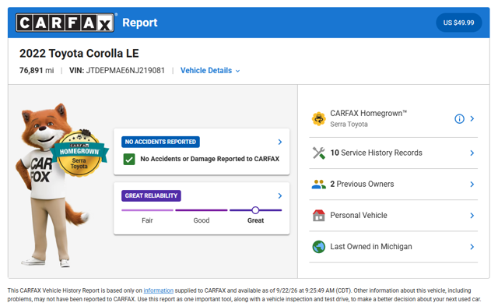Click No Accidents or Damage Reported text
Image resolution: width=498 pixels, height=306 pixels.
pos(209,159)
